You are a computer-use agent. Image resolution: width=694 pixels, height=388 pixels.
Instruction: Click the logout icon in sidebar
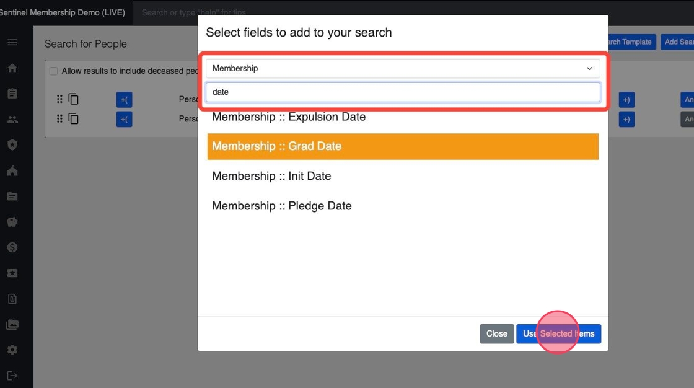coord(12,376)
